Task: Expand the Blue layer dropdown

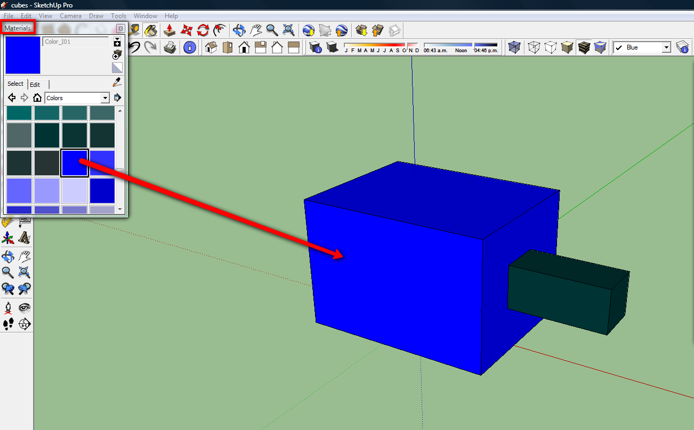Action: pos(666,47)
